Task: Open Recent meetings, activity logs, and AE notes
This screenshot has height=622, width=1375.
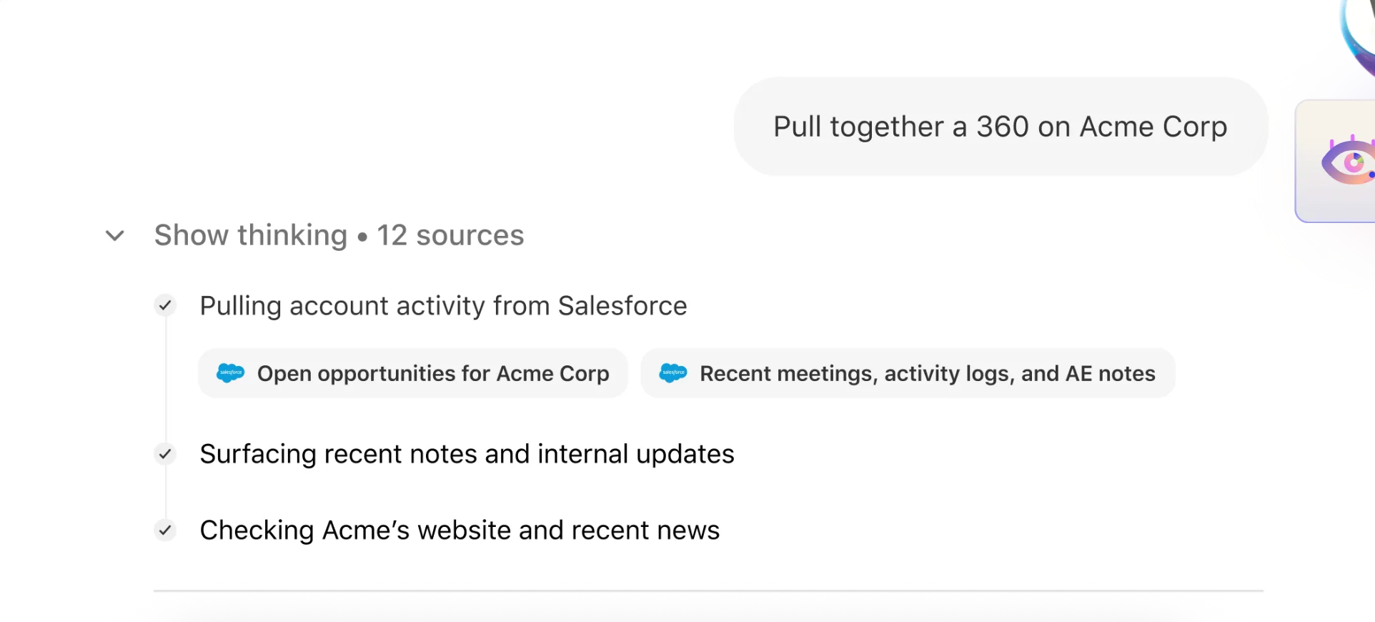Action: [908, 373]
